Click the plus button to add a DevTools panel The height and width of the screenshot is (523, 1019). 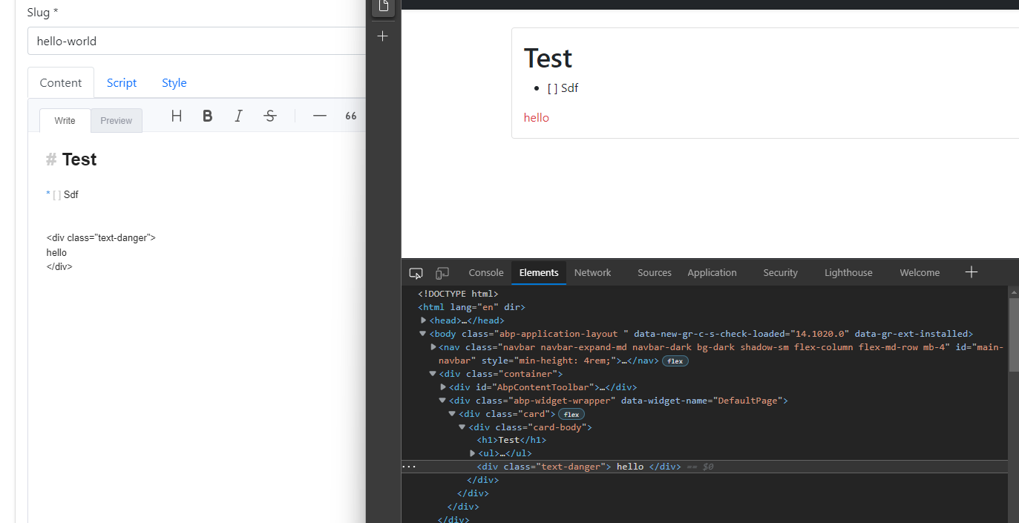(x=971, y=272)
